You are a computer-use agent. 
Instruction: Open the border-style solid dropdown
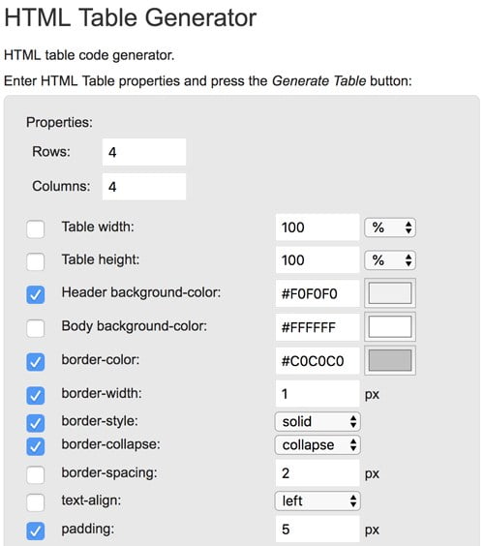pyautogui.click(x=318, y=422)
